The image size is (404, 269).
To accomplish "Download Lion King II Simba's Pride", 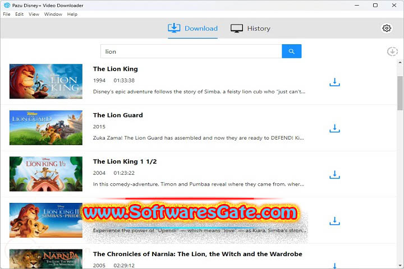I will coord(334,221).
